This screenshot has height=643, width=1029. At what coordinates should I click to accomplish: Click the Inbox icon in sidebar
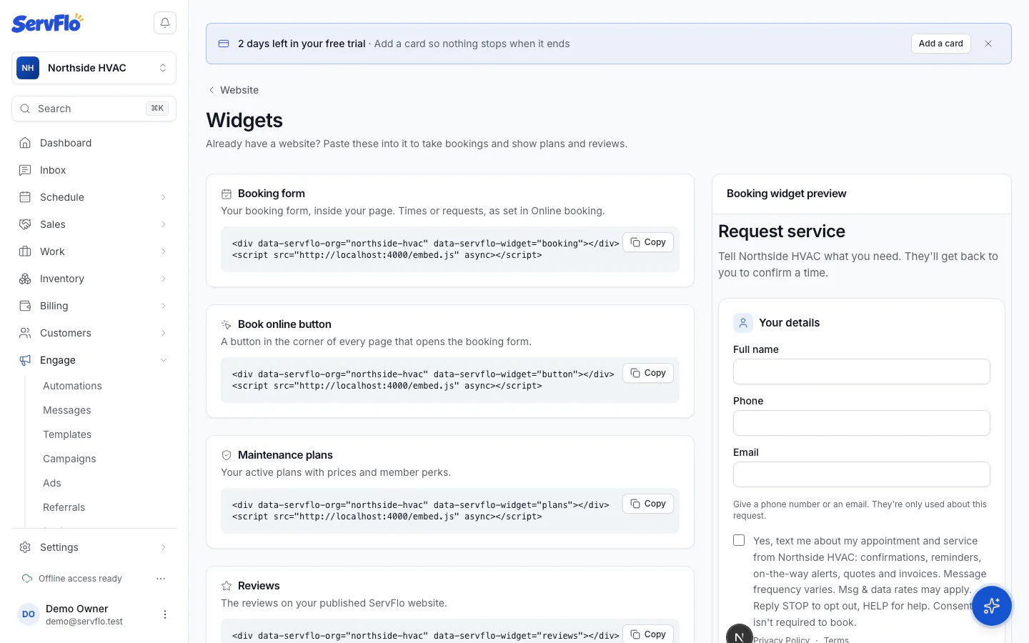pyautogui.click(x=25, y=170)
